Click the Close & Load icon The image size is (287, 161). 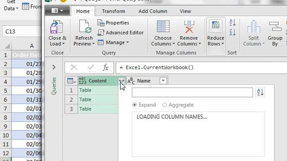57,27
